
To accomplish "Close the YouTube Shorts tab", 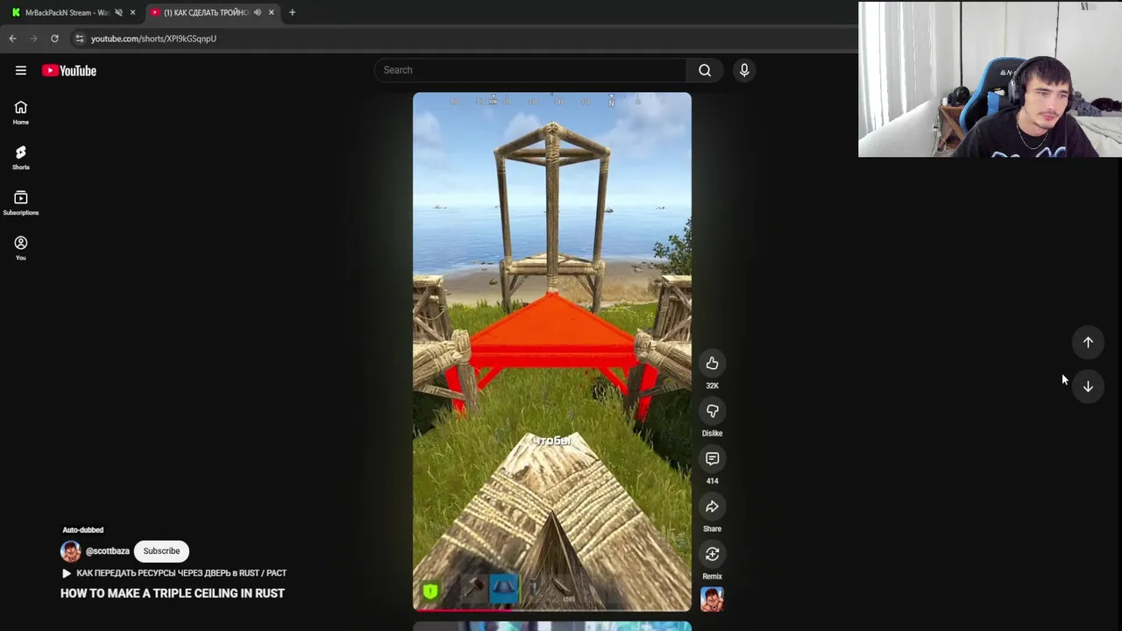I will (x=271, y=12).
